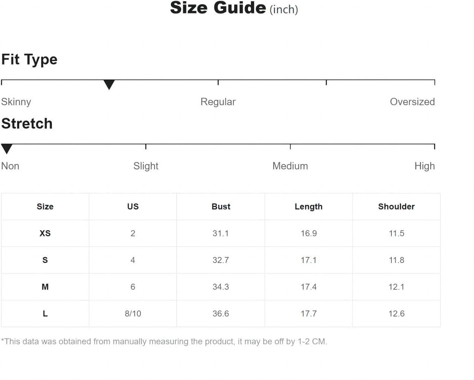Click the Skinny fit label
This screenshot has width=474, height=380.
click(x=16, y=102)
